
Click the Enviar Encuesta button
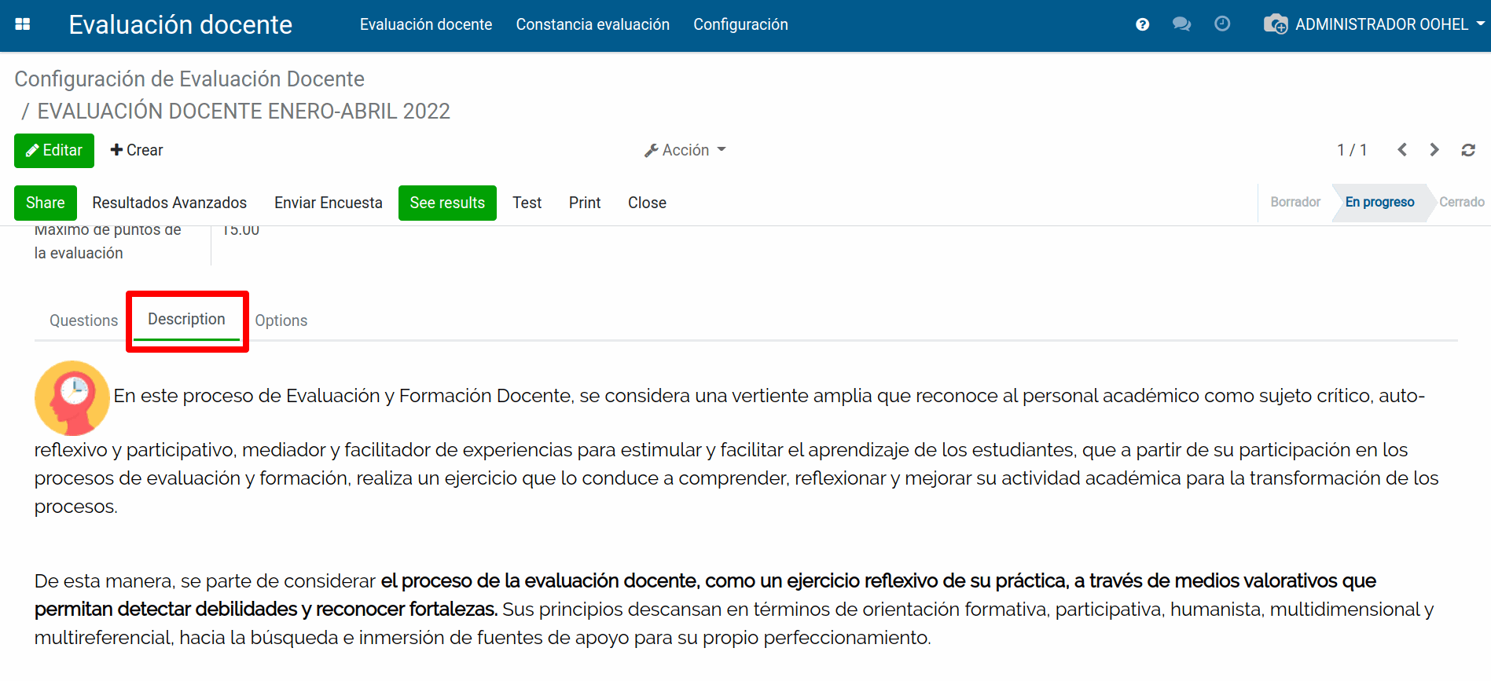coord(328,203)
